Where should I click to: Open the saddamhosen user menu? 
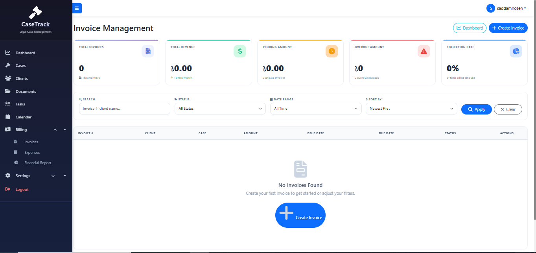[507, 8]
